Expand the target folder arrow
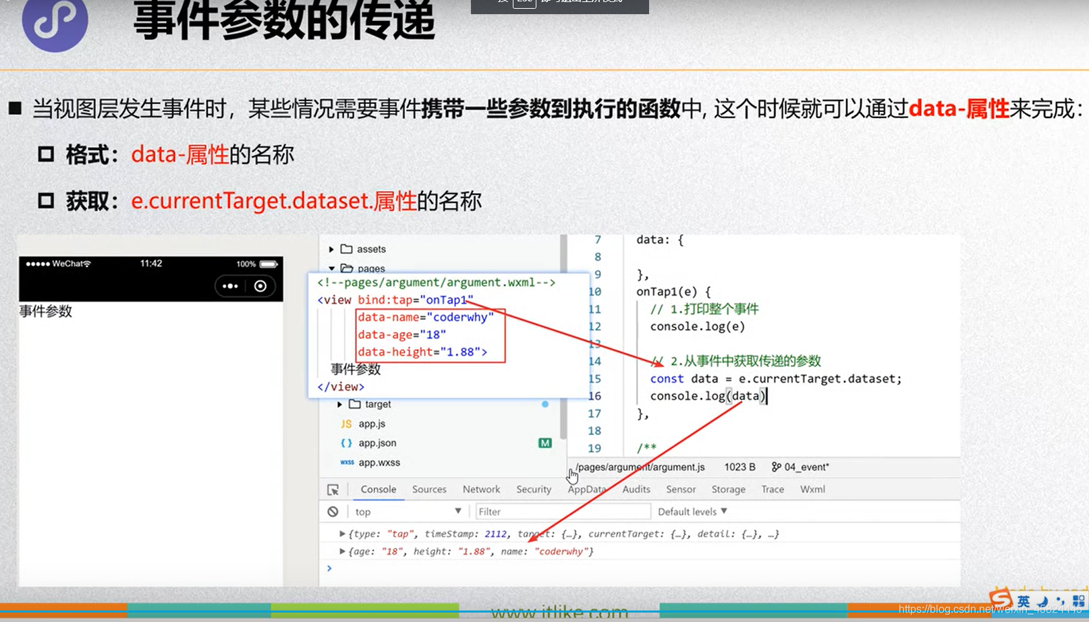The width and height of the screenshot is (1089, 622). [x=339, y=404]
